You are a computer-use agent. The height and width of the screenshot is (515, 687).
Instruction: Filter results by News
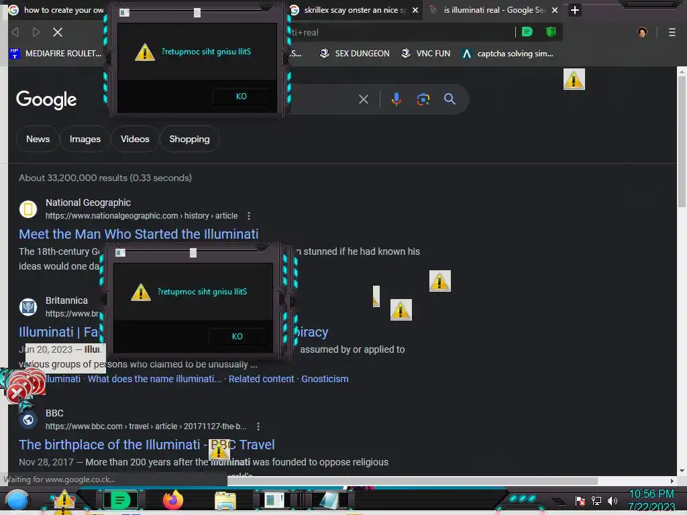(38, 139)
